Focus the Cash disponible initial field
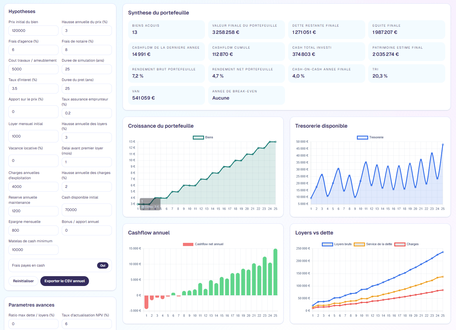 click(87, 210)
